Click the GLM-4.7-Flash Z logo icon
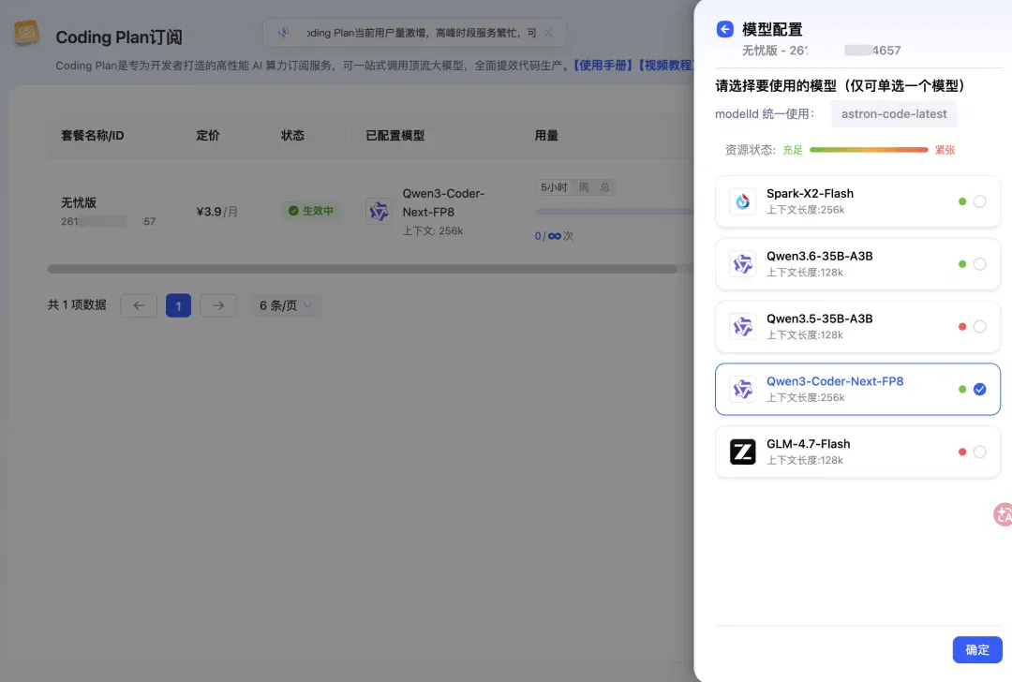 tap(743, 452)
